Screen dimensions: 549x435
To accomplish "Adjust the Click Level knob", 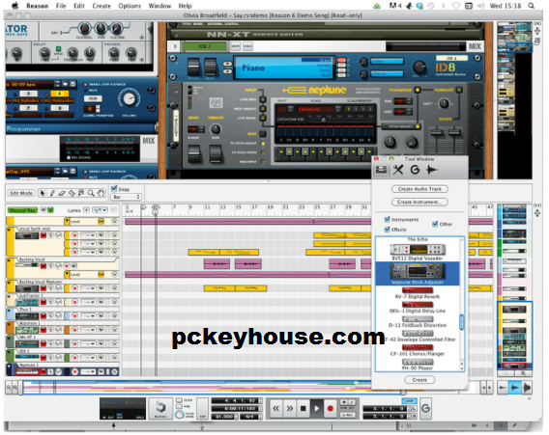I will [179, 415].
